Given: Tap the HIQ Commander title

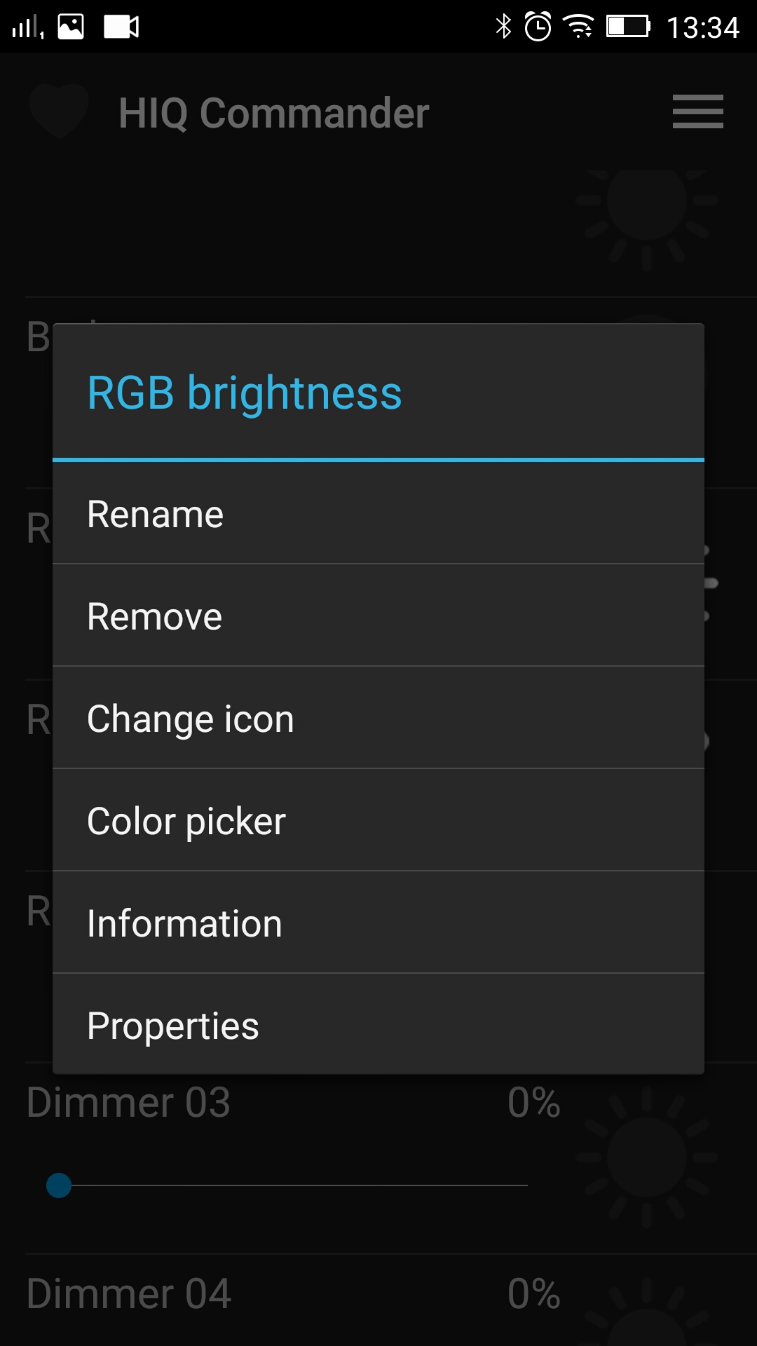Looking at the screenshot, I should click(273, 113).
